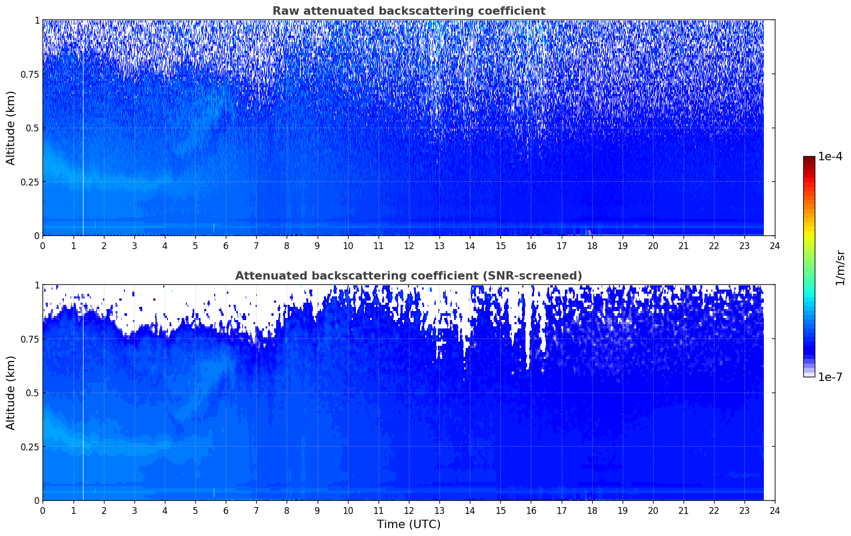Click hour 0 tick on the bottom plot's axis
851x536 pixels.
43,510
